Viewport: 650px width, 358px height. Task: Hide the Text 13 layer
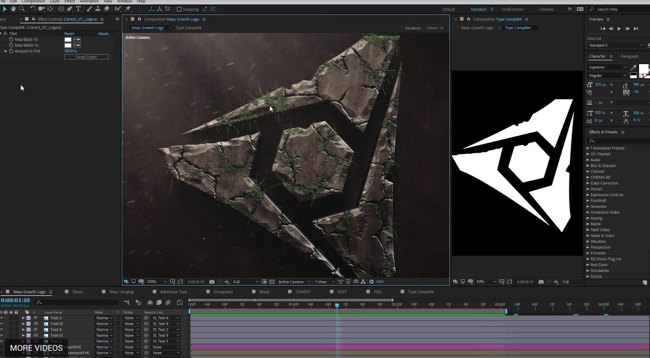pos(1,335)
